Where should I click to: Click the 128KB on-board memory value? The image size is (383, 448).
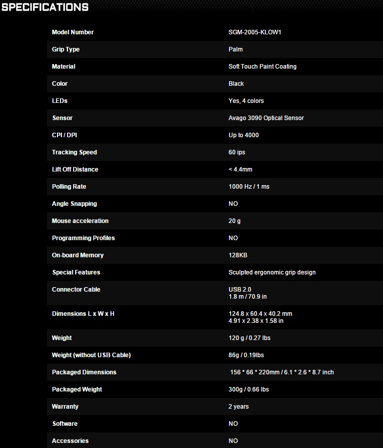click(x=238, y=255)
